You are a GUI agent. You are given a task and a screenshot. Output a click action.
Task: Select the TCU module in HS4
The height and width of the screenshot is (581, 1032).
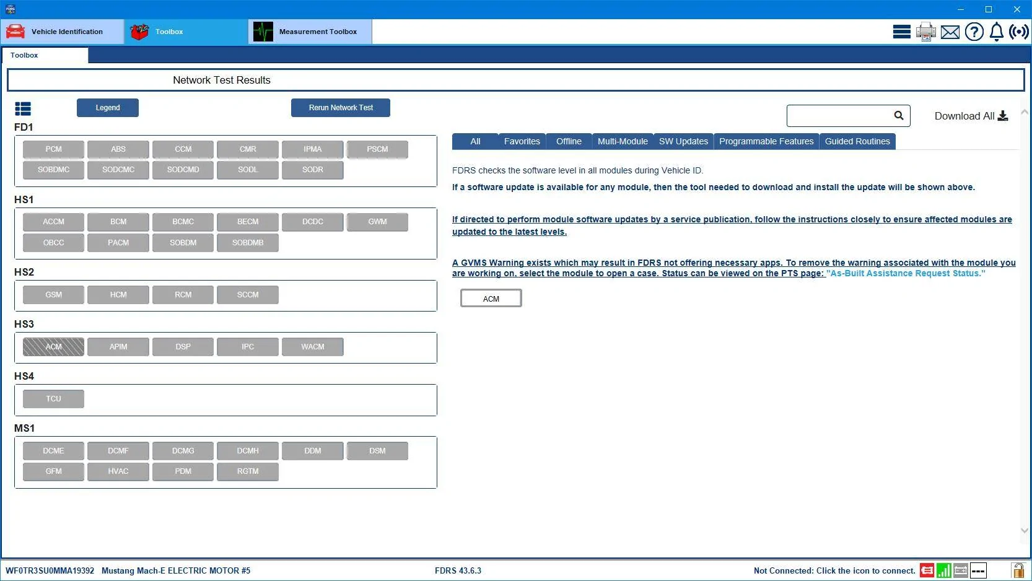(53, 399)
